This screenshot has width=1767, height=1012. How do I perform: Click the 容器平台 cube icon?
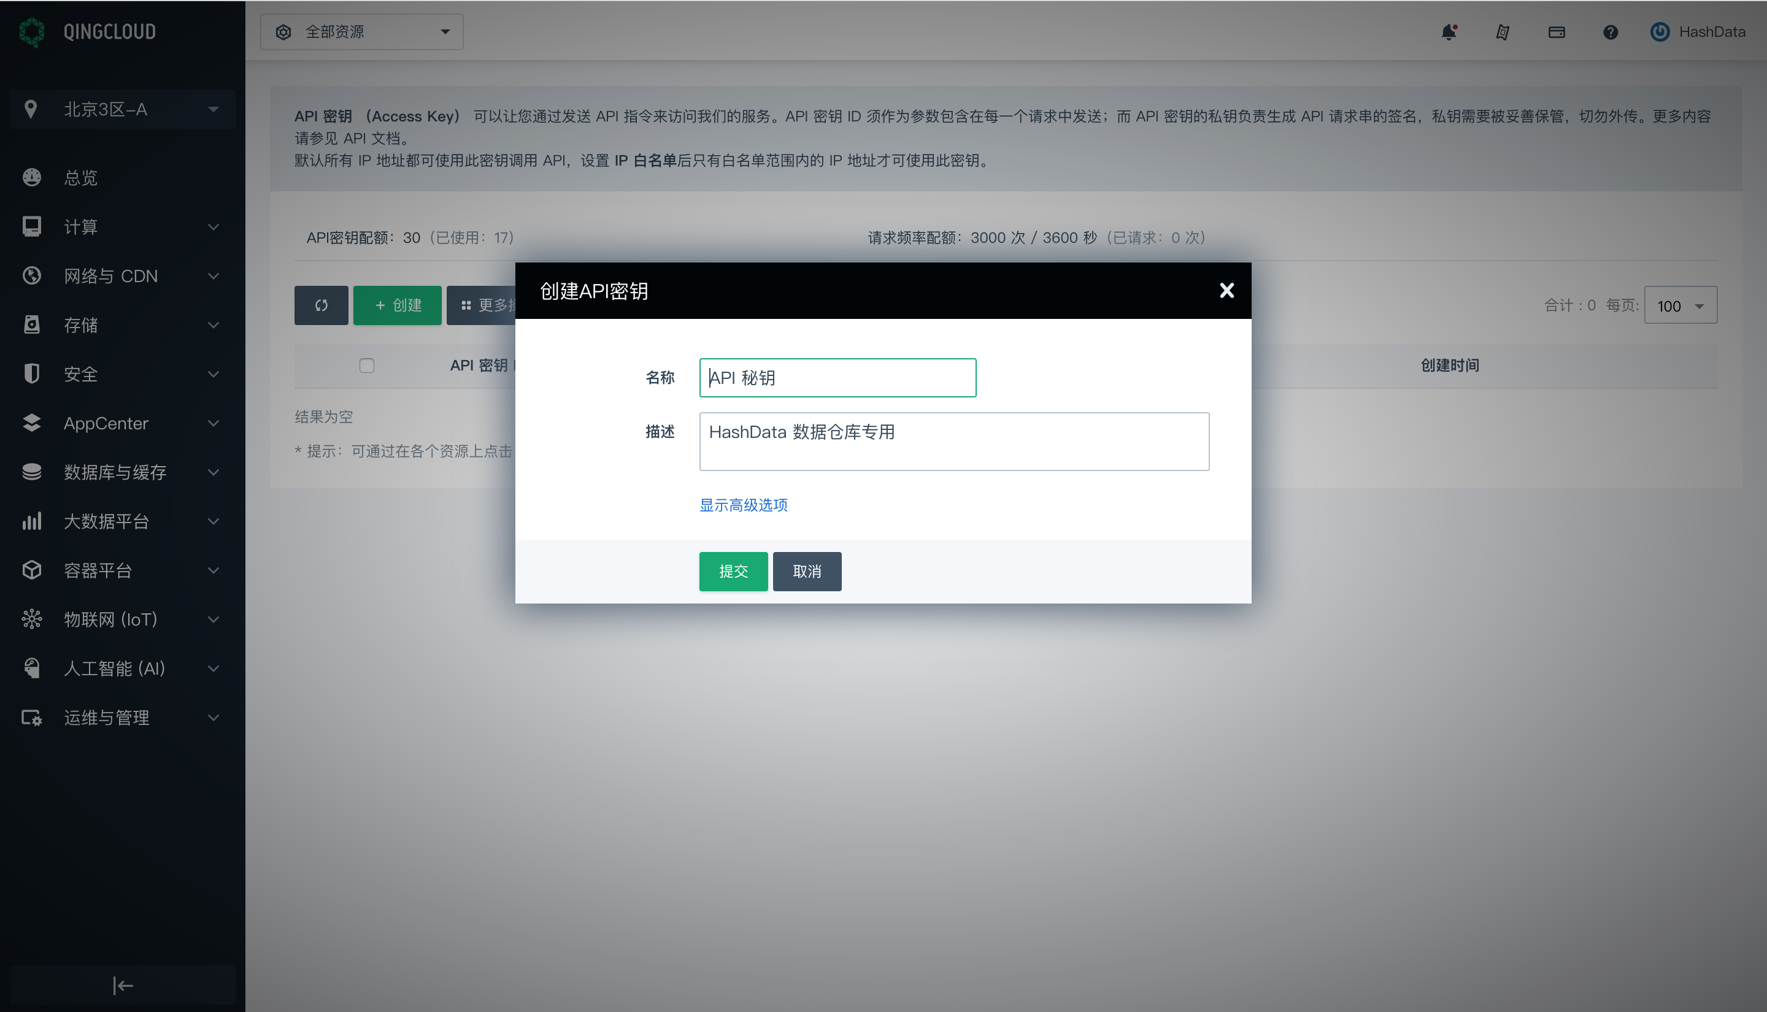(32, 570)
